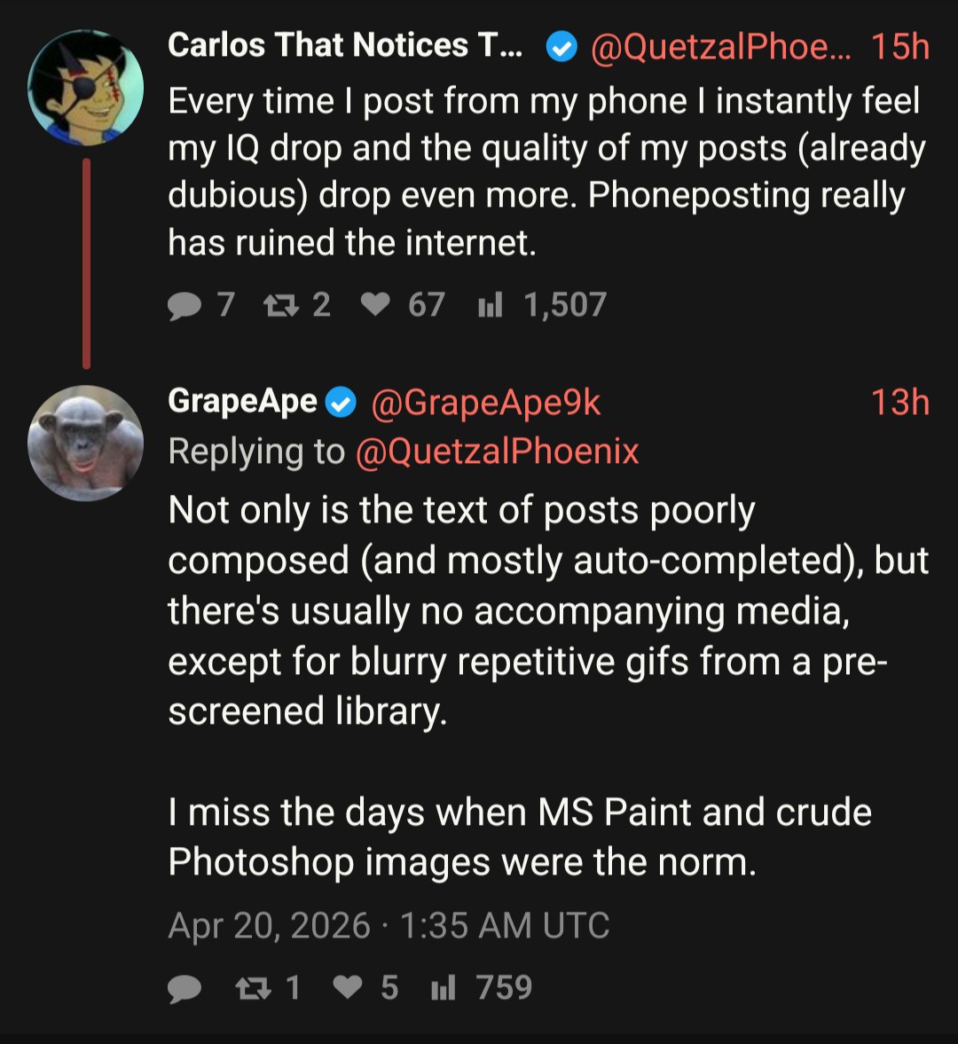
Task: Click @QuetzalPhoenix in Replying to line
Action: [x=498, y=451]
